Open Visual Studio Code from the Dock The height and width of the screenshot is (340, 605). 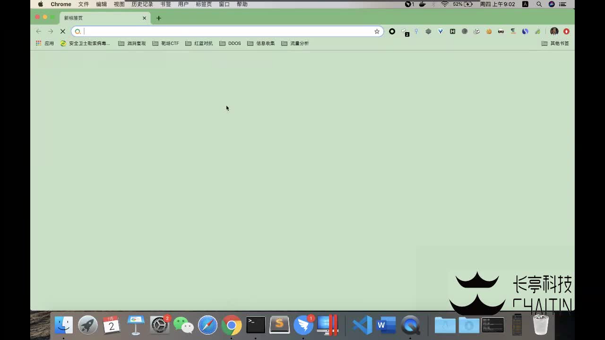point(363,325)
